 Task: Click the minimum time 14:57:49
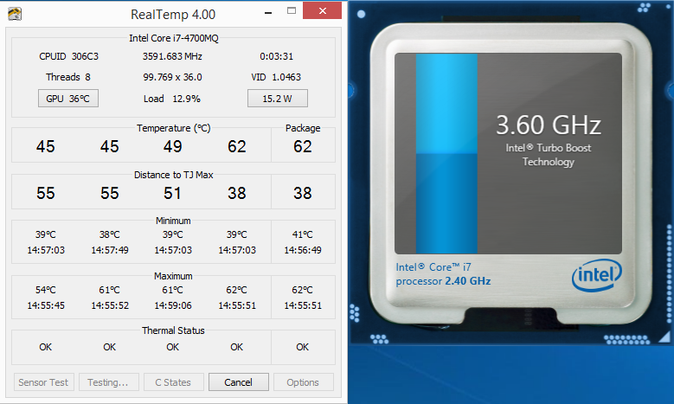110,250
